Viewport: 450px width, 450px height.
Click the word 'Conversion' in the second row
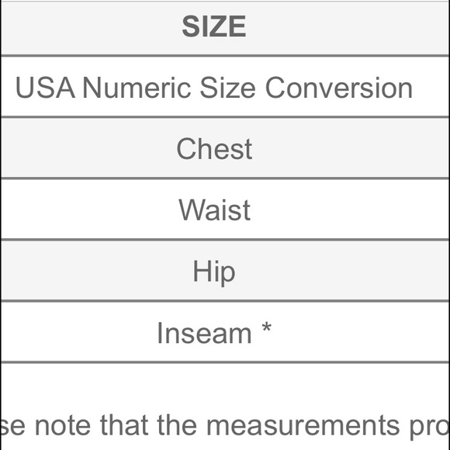(x=339, y=88)
